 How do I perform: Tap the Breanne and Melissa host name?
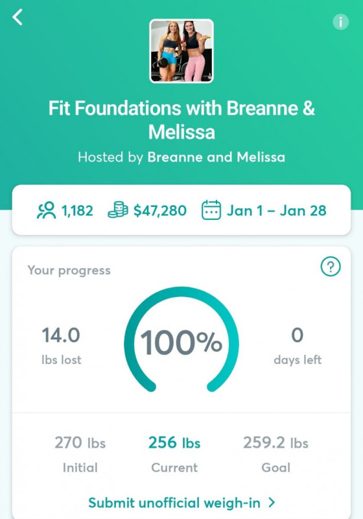(217, 157)
